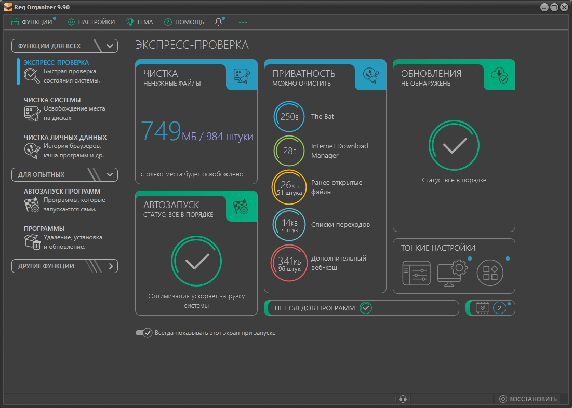
Task: Click the notification bell icon
Action: [218, 22]
